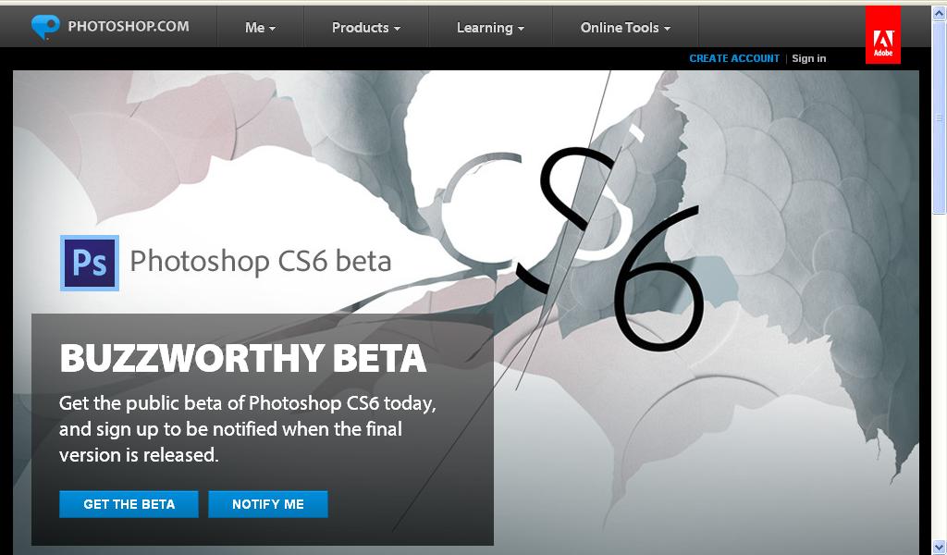Open the Me dropdown menu

260,28
